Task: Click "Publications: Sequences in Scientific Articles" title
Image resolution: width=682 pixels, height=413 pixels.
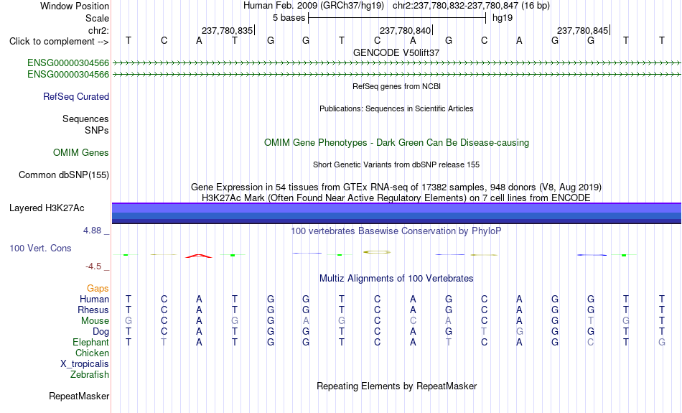Action: tap(396, 108)
